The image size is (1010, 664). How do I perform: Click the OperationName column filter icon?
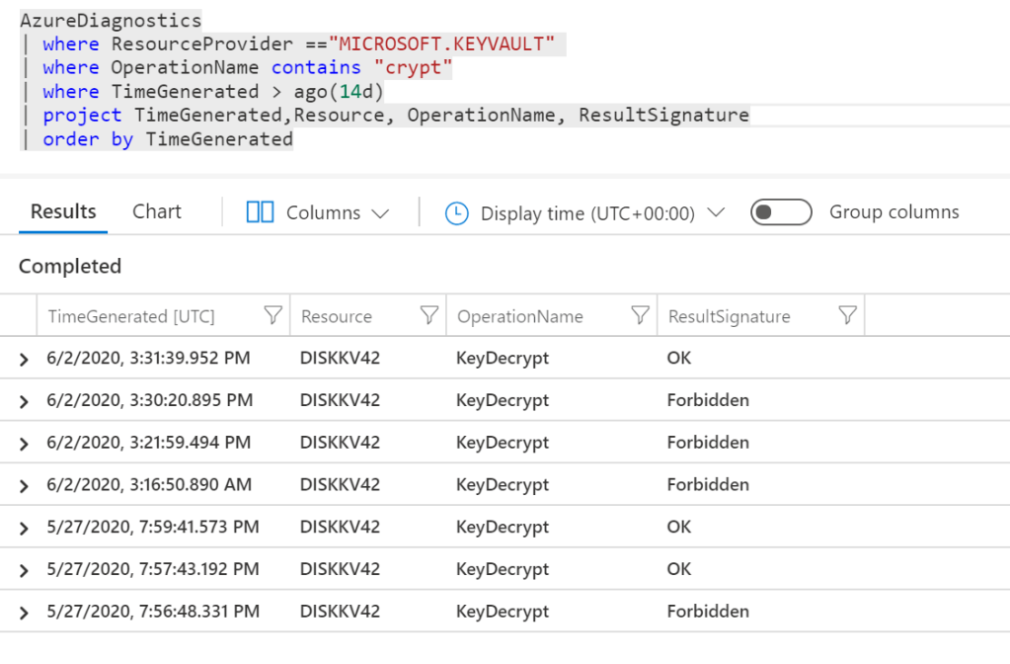[640, 316]
